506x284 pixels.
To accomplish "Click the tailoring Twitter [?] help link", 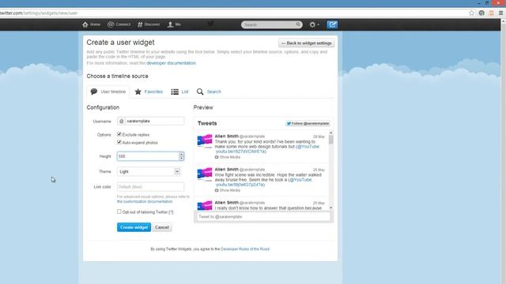I will [171, 212].
